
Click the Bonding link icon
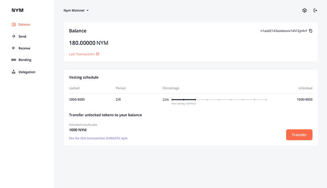13,60
